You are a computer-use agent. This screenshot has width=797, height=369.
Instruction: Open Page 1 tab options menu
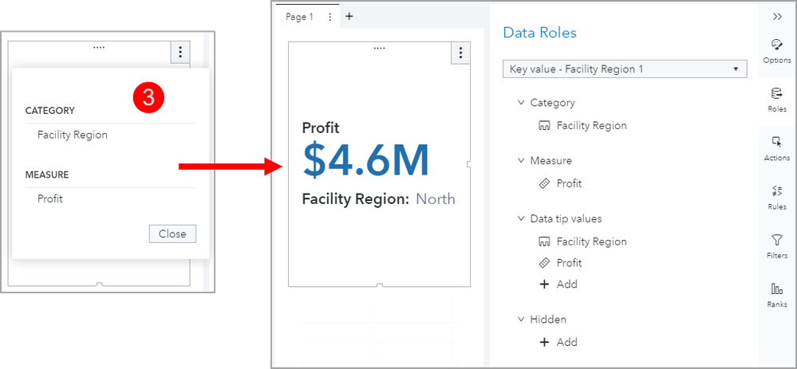pos(330,17)
